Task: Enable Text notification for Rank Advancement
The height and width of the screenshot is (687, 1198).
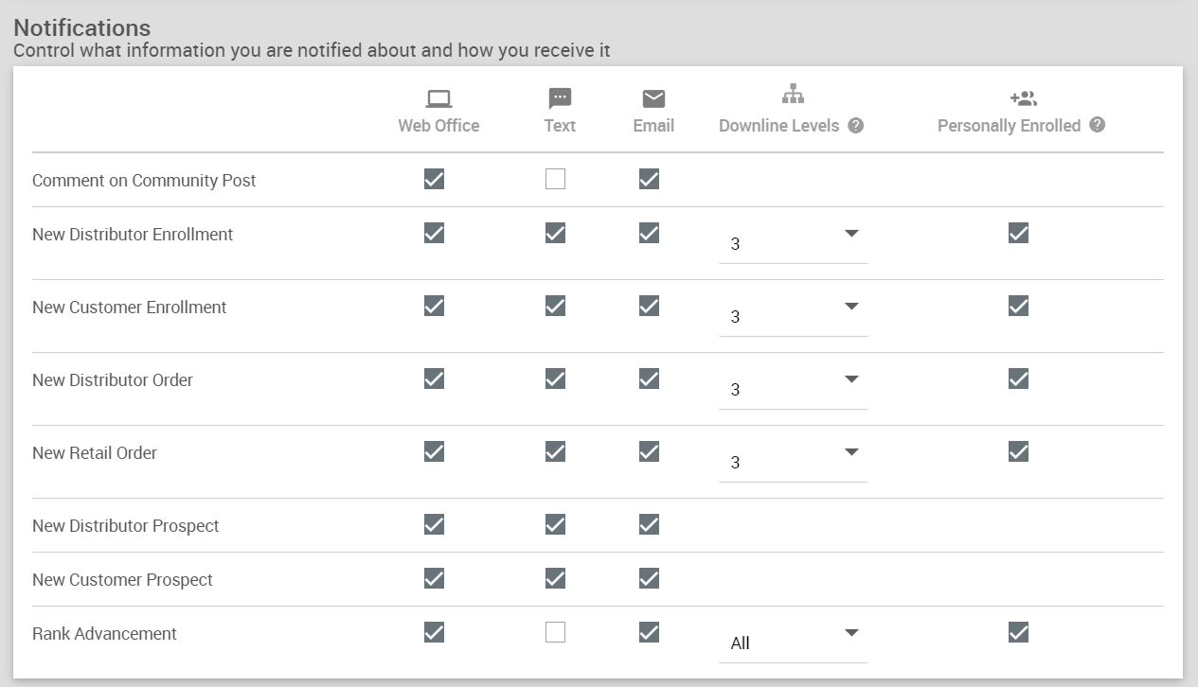Action: pos(556,632)
